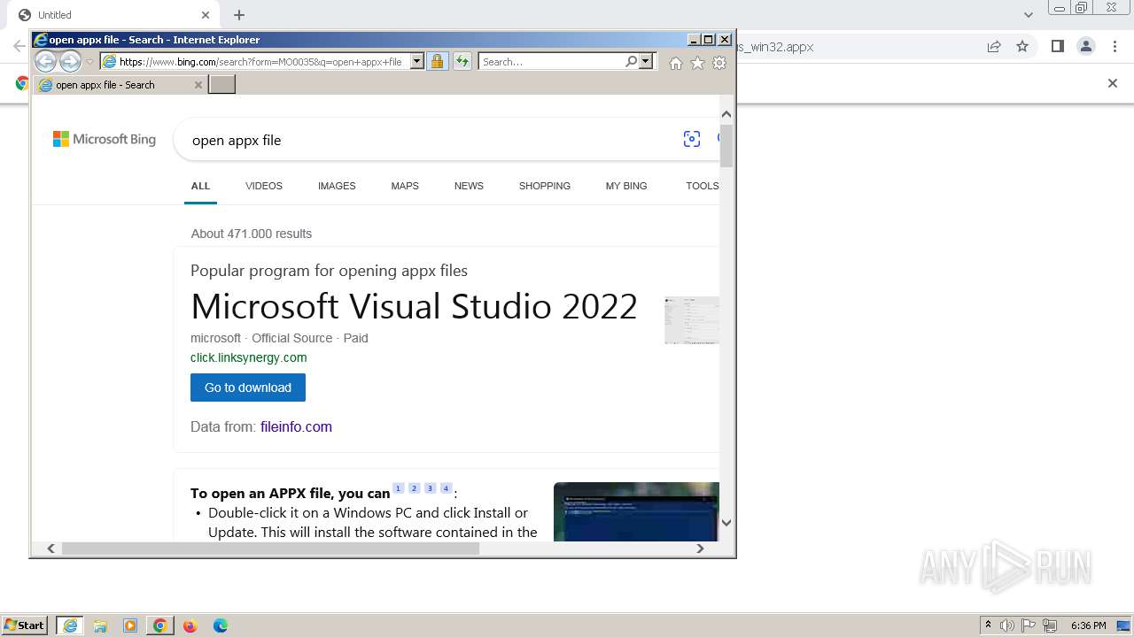The image size is (1134, 637).
Task: Click citation reference number 4
Action: [446, 488]
